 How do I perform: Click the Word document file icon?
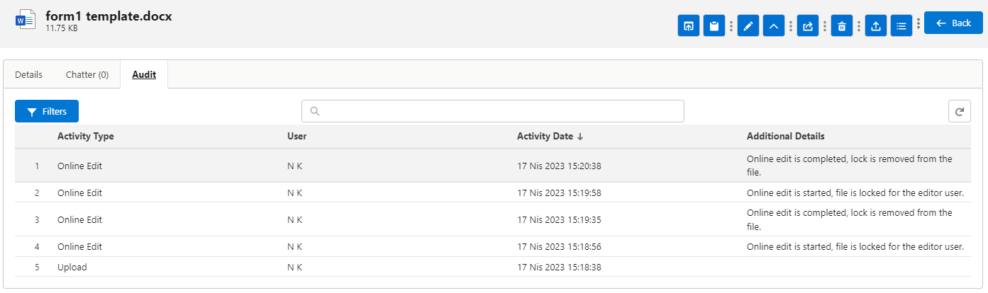25,21
